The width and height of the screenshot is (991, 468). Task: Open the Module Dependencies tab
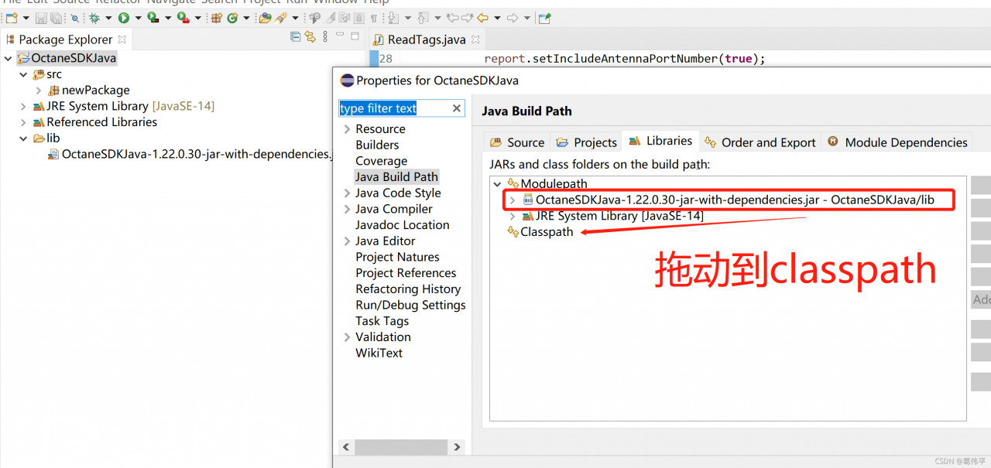pyautogui.click(x=898, y=142)
